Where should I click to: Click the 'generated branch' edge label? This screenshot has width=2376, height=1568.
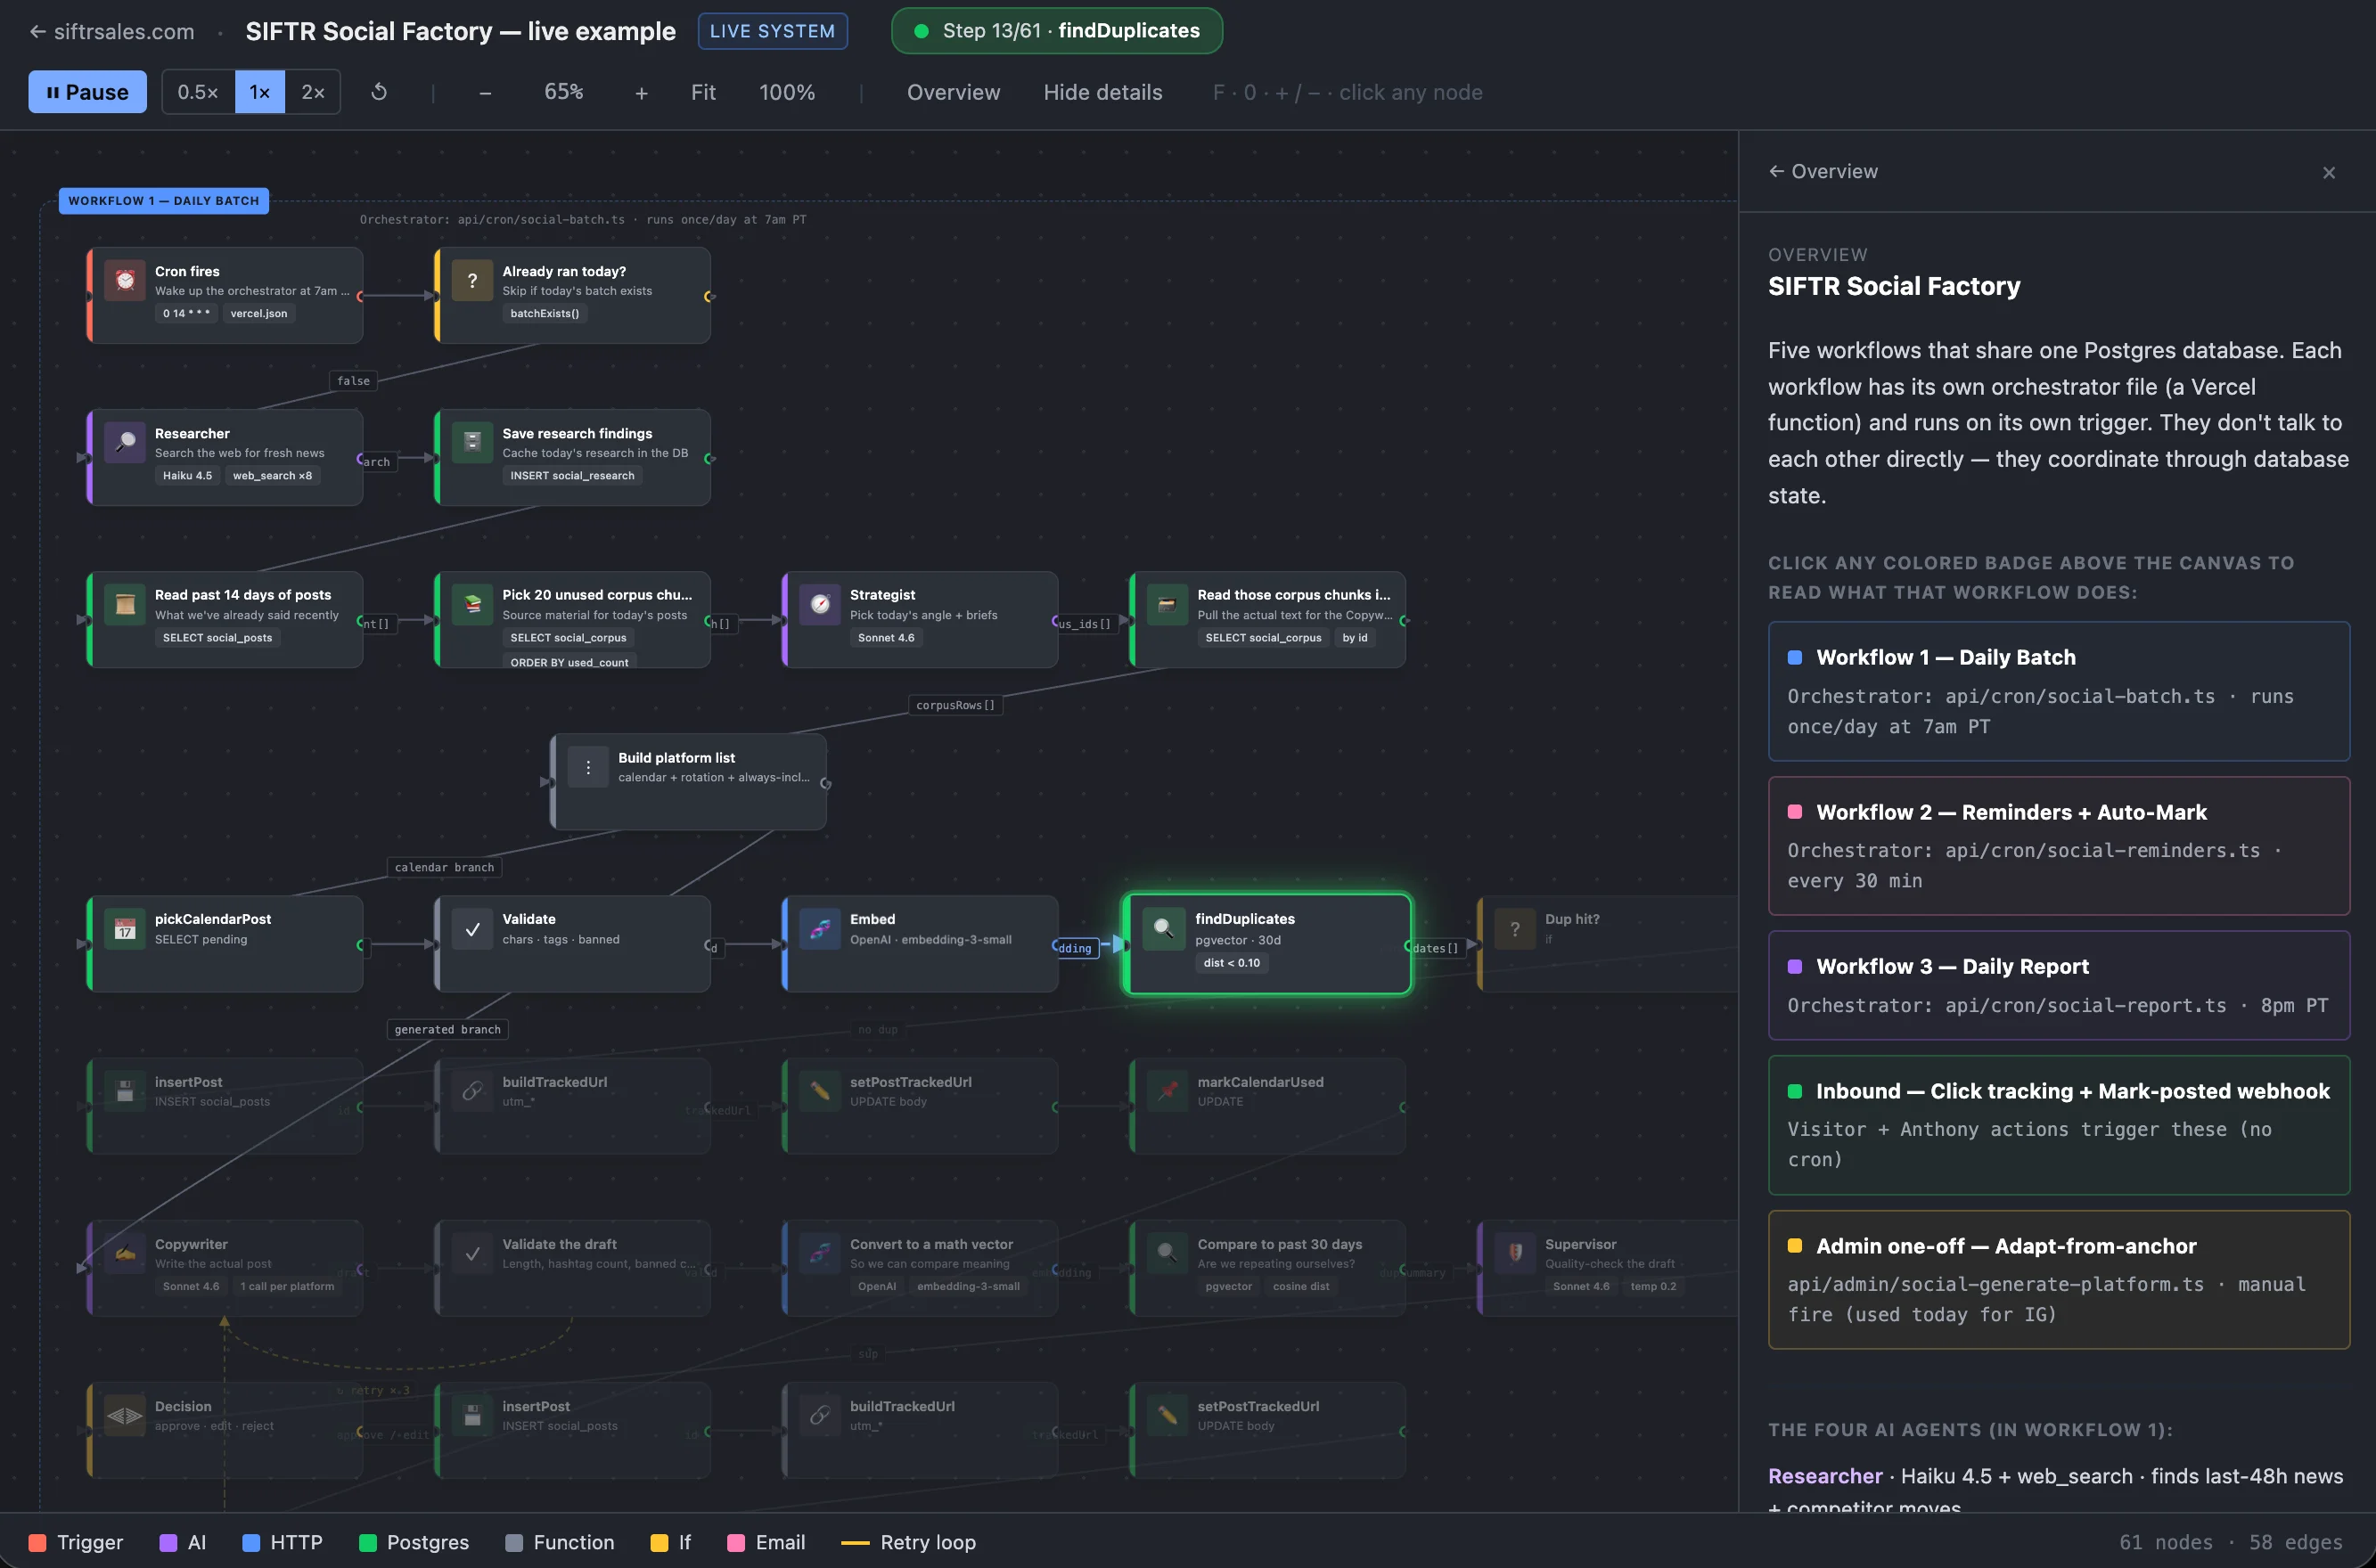tap(447, 1029)
